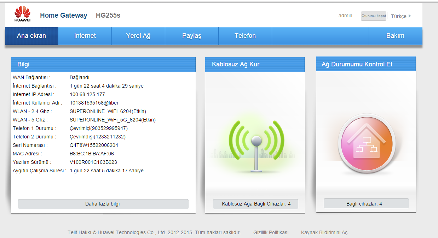Click the Bilgi panel header

103,65
